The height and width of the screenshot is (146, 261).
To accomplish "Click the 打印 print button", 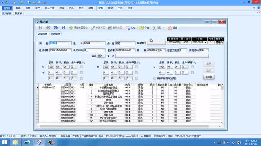I will point(157,28).
